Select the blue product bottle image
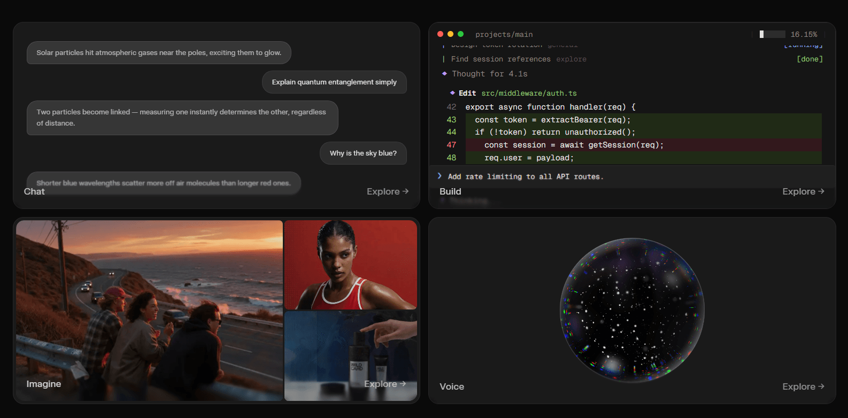The image size is (848, 418). click(351, 356)
